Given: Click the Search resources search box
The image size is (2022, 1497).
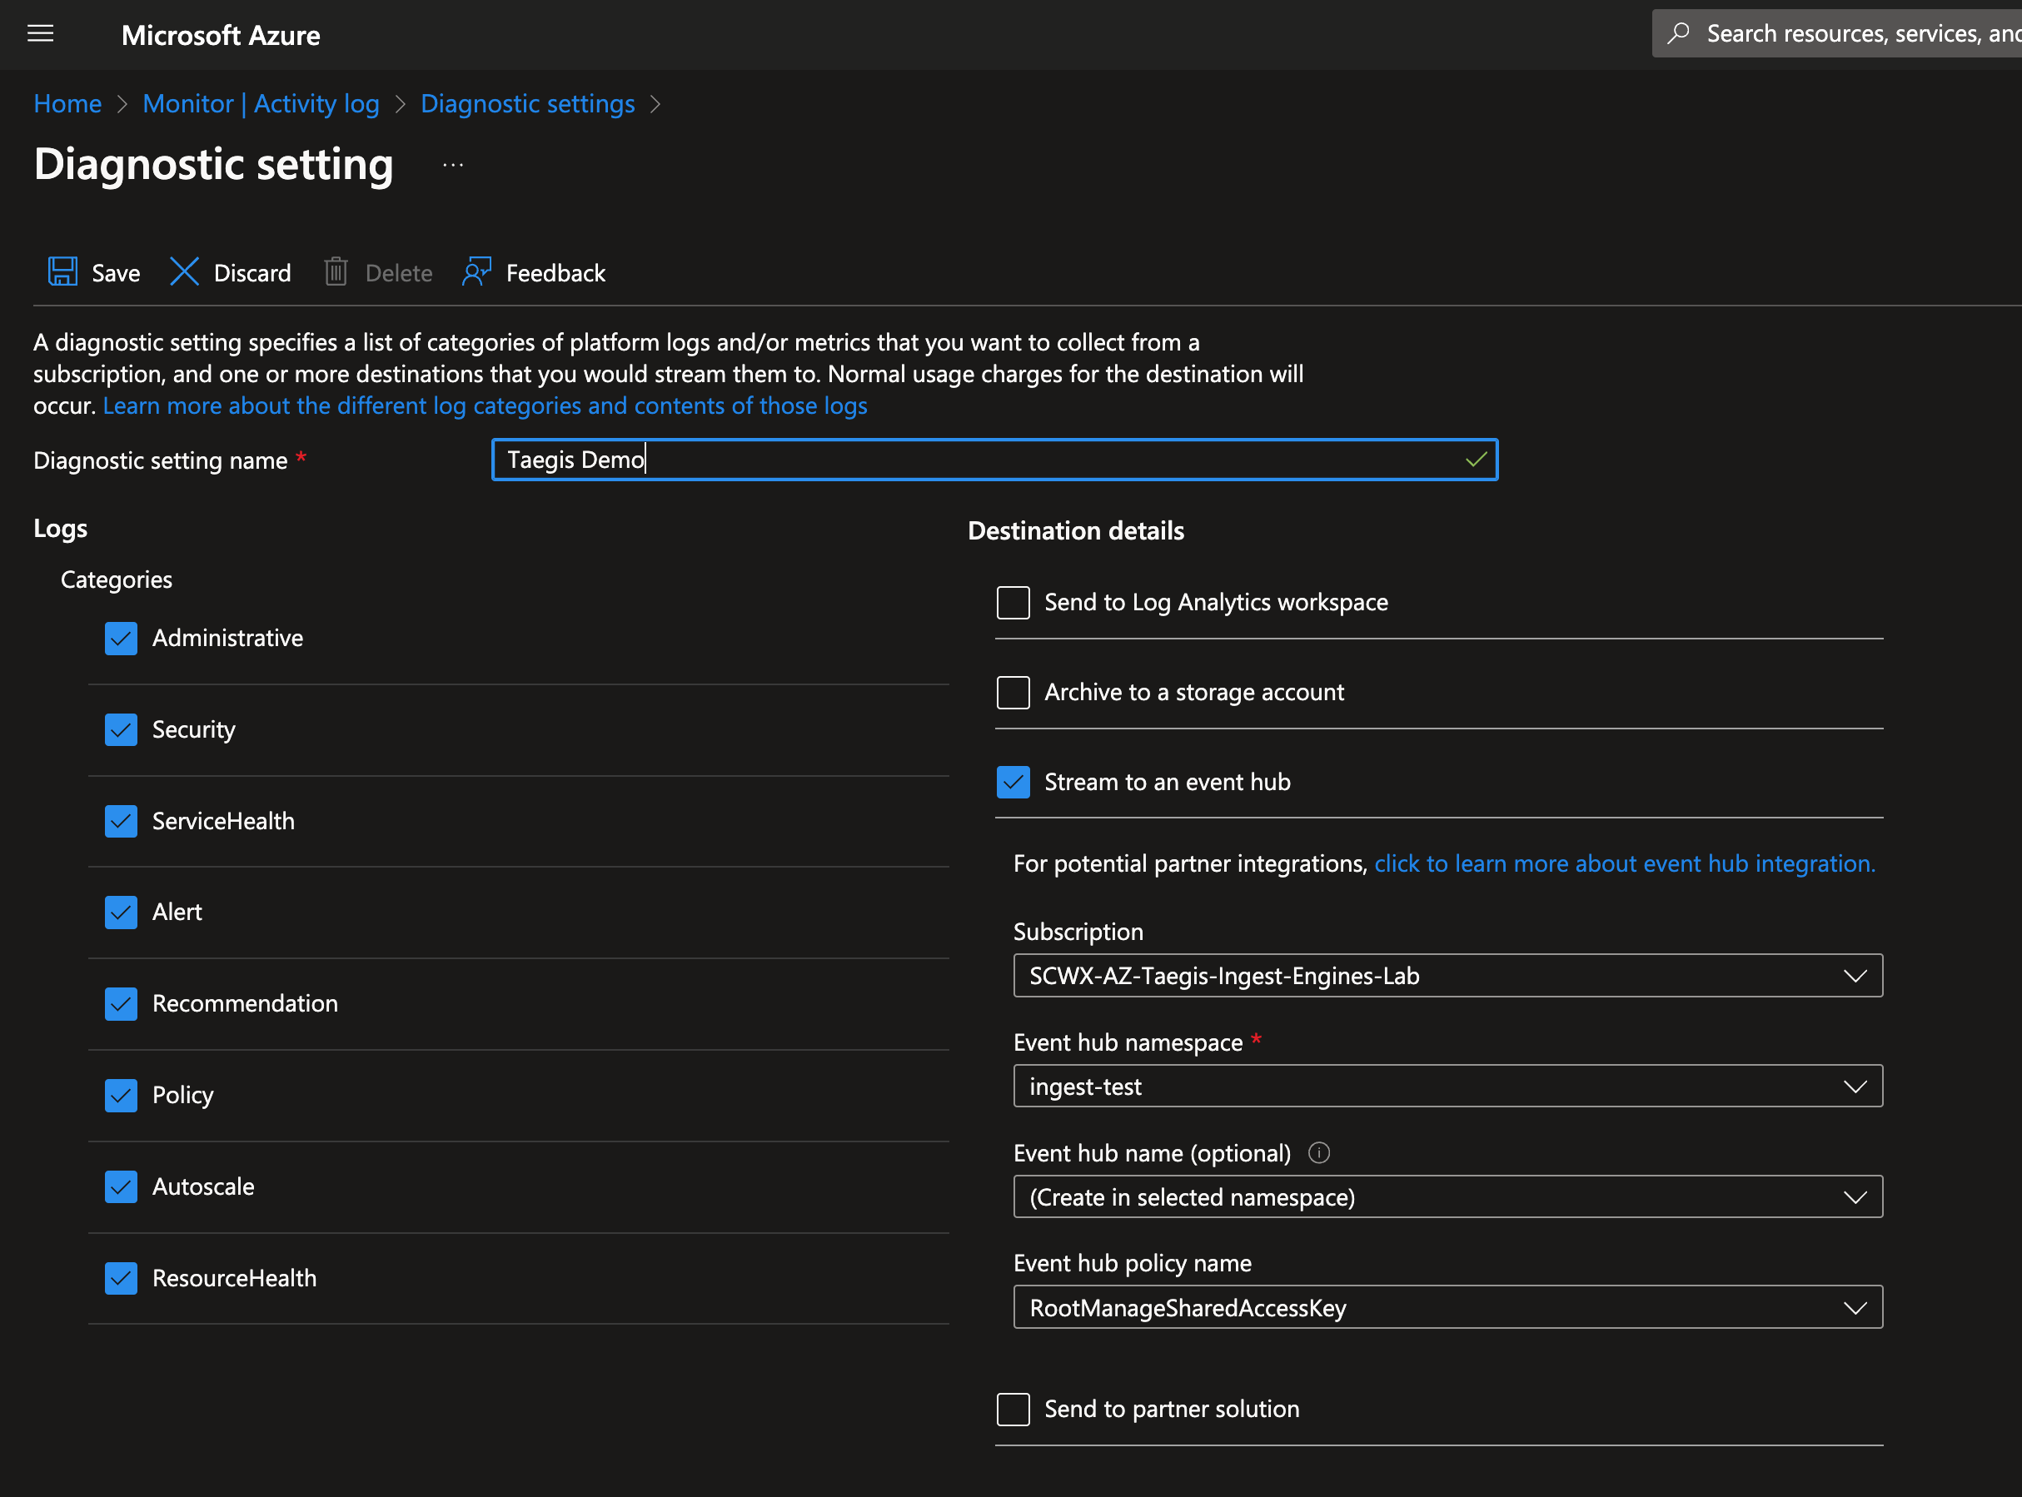Looking at the screenshot, I should (1836, 33).
